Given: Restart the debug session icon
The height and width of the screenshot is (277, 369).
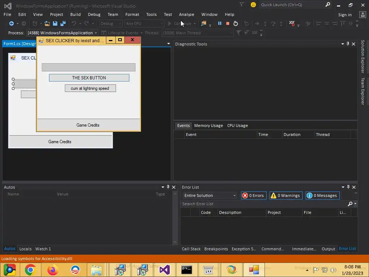Looking at the screenshot, I should coord(236,23).
